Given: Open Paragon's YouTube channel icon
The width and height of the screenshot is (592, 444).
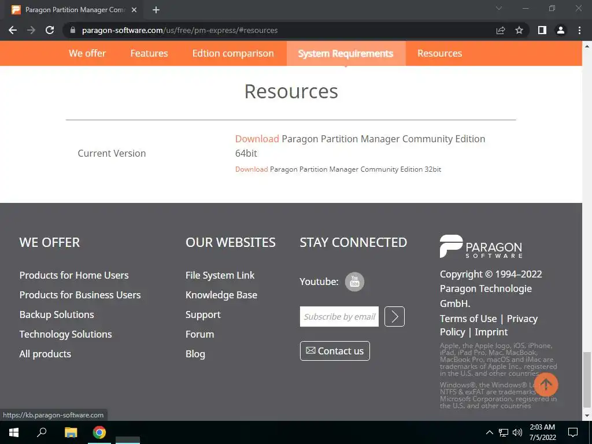Looking at the screenshot, I should (354, 282).
